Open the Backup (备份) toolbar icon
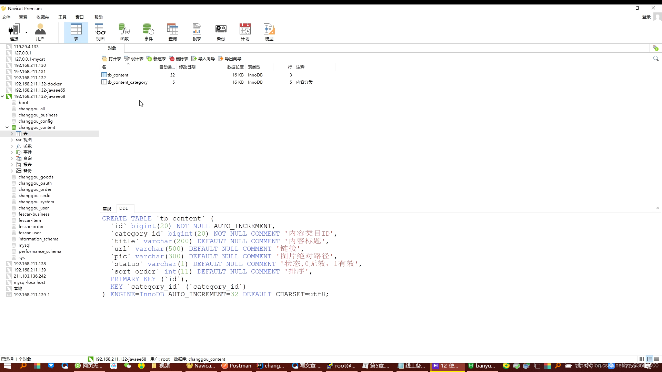Viewport: 662px width, 372px height. click(x=221, y=32)
